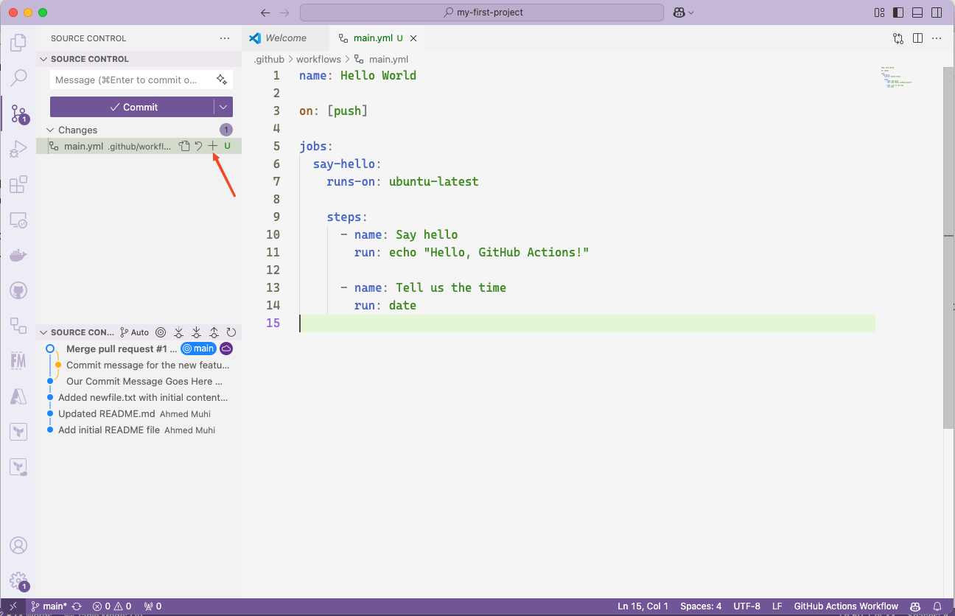The width and height of the screenshot is (955, 616).
Task: Toggle Secondary Side Bar layout button
Action: (937, 13)
